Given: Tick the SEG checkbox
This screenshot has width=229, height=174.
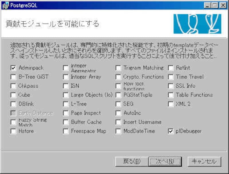Looking at the screenshot, I should 118,104.
